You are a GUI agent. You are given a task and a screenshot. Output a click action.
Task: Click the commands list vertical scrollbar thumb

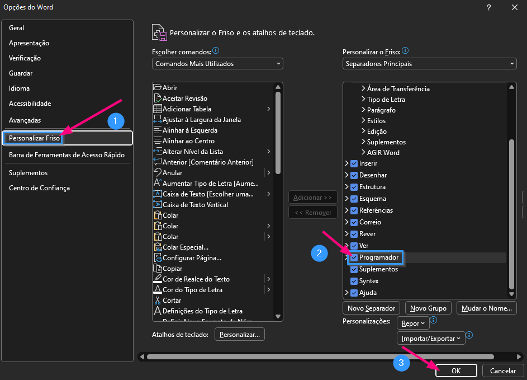point(278,133)
